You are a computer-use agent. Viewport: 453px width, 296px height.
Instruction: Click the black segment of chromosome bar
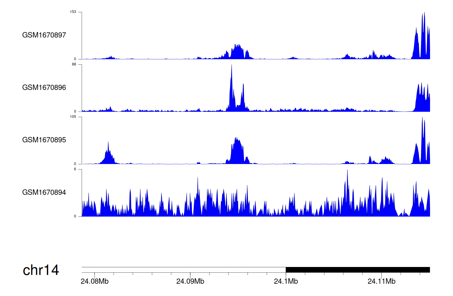pos(358,270)
